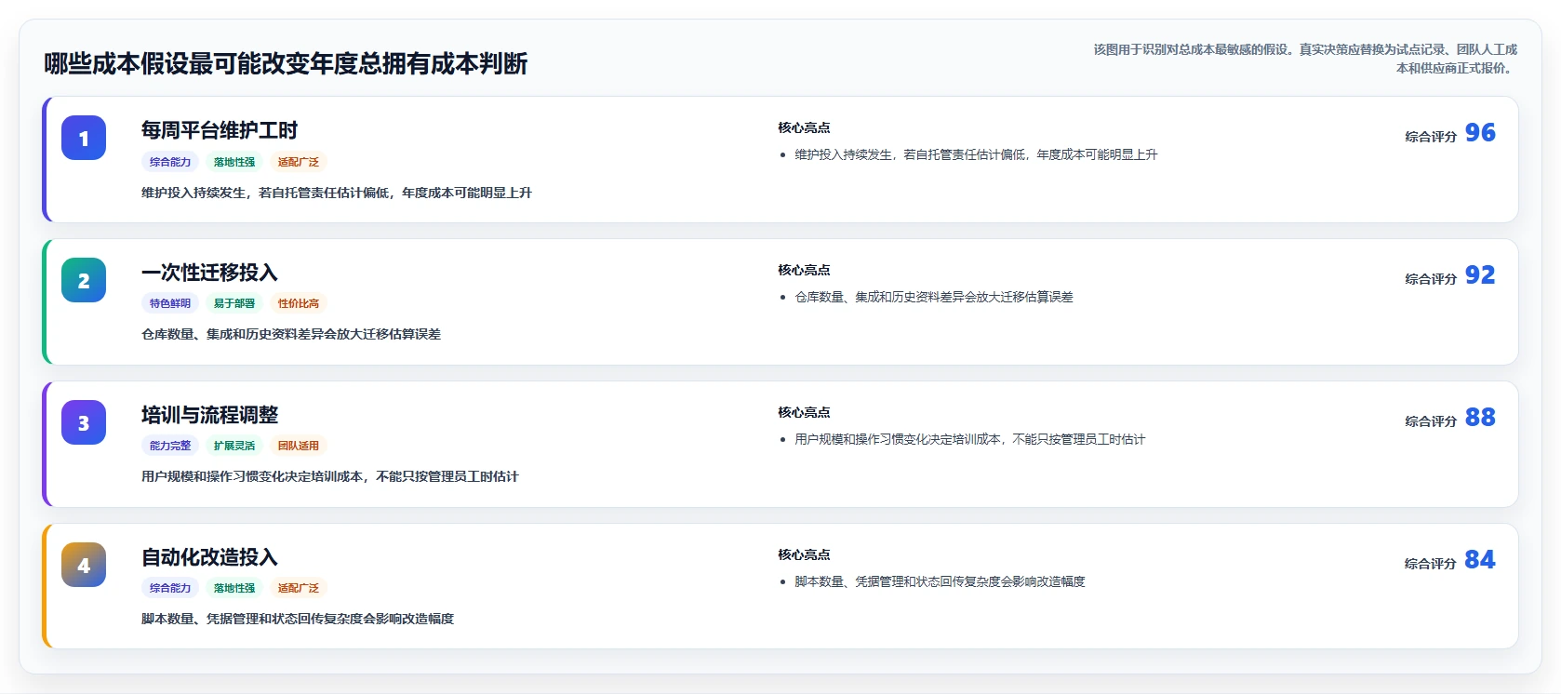Click the score value 84
This screenshot has width=1561, height=694.
click(x=1480, y=560)
